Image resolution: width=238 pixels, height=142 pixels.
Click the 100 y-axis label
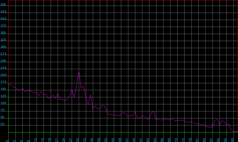tap(3, 103)
